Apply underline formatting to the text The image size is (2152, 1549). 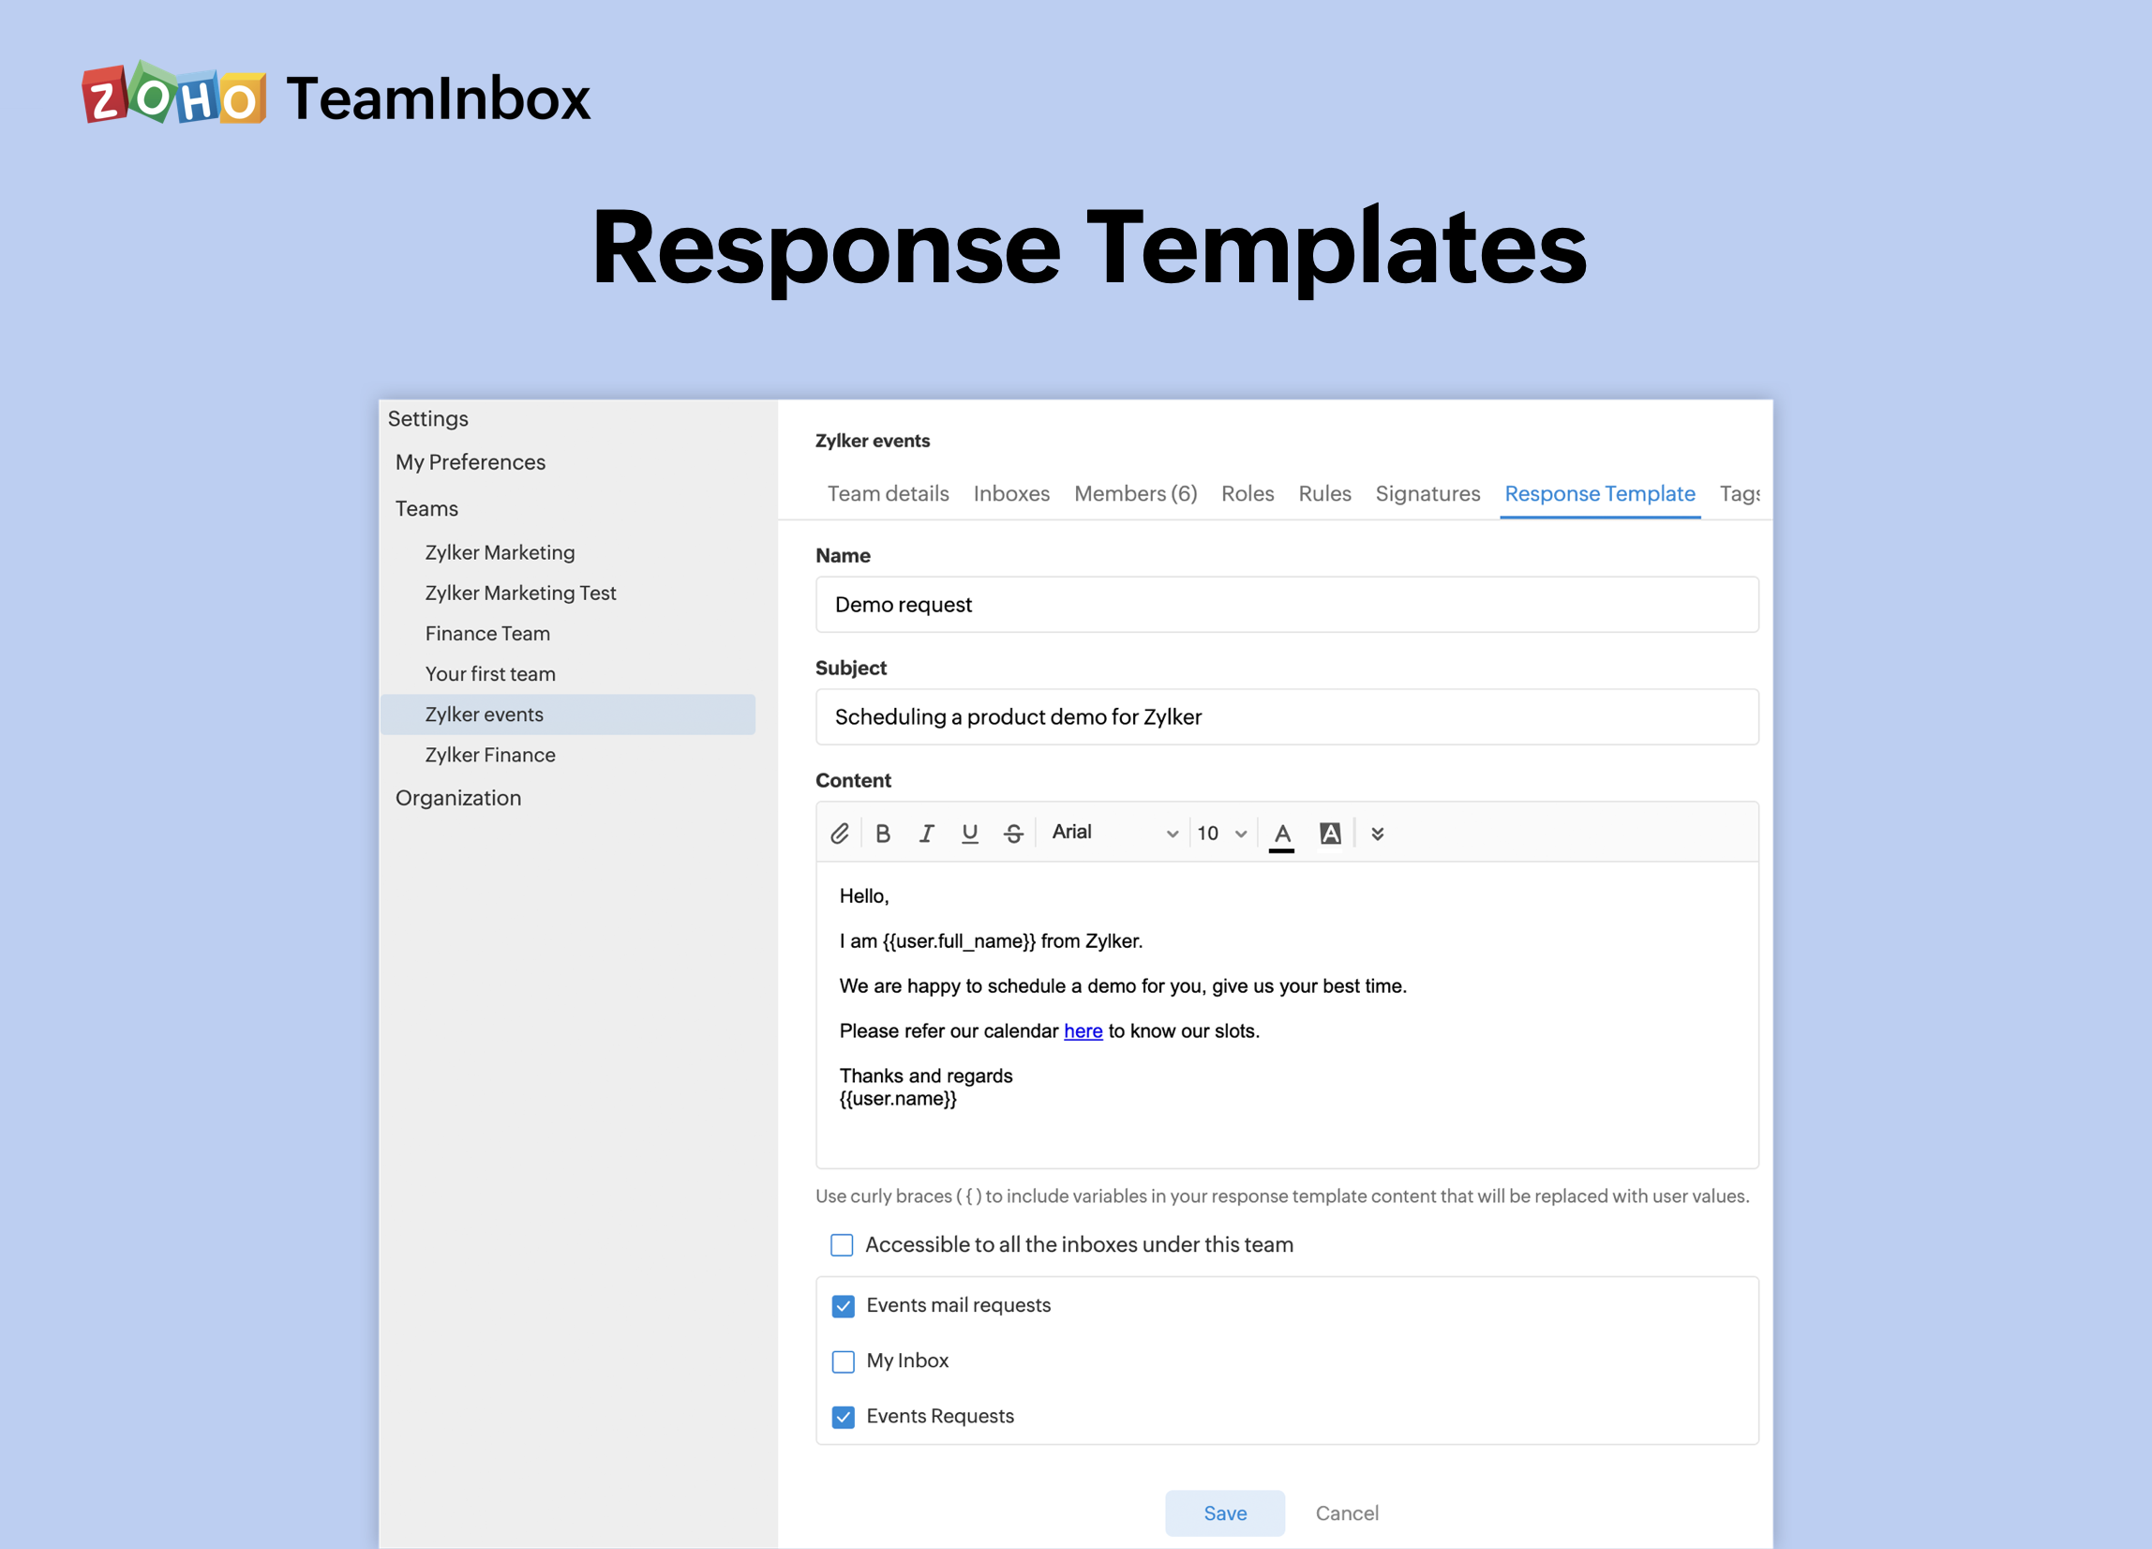pyautogui.click(x=969, y=833)
